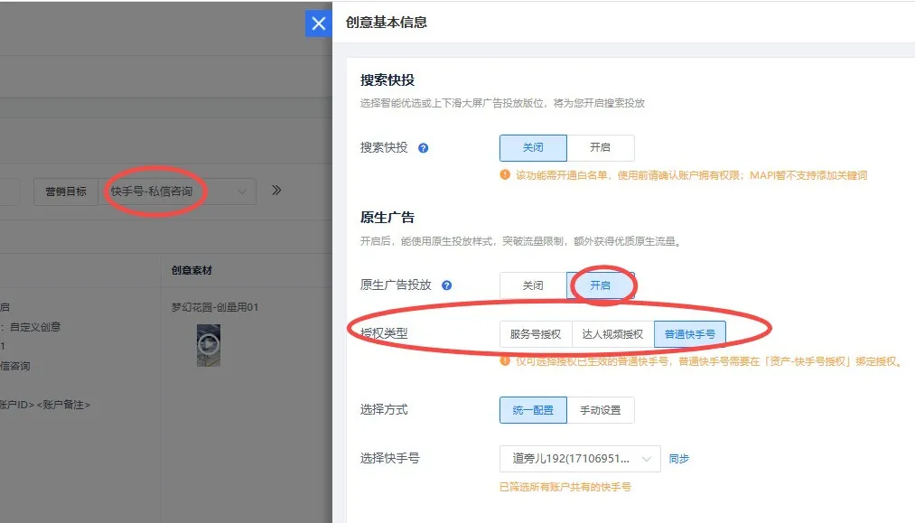Expand more filters with the double chevron
The width and height of the screenshot is (915, 523).
(276, 191)
